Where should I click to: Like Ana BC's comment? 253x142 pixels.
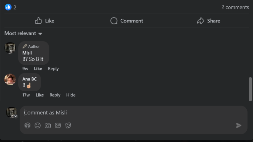coord(40,95)
